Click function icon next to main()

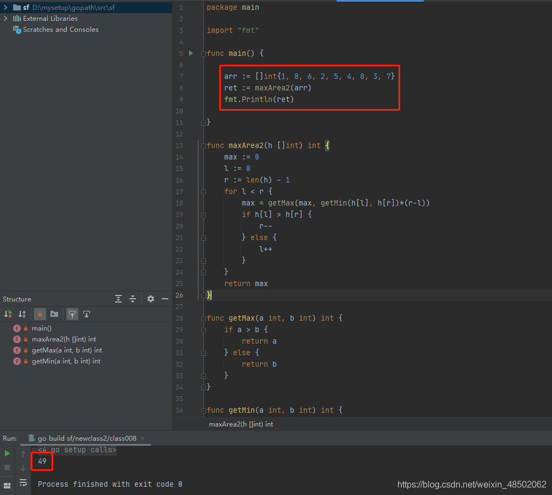(17, 328)
